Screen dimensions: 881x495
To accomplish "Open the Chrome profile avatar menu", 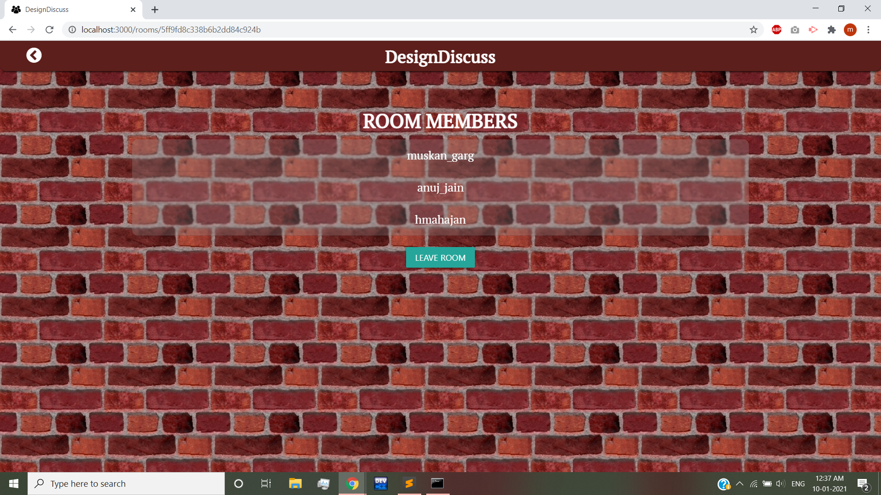I will point(850,30).
